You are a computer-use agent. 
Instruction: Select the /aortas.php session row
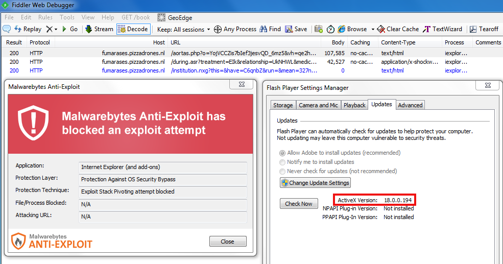[x=243, y=53]
